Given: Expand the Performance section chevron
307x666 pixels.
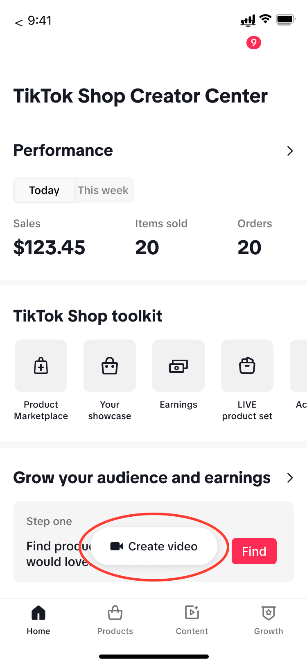Looking at the screenshot, I should click(x=290, y=151).
